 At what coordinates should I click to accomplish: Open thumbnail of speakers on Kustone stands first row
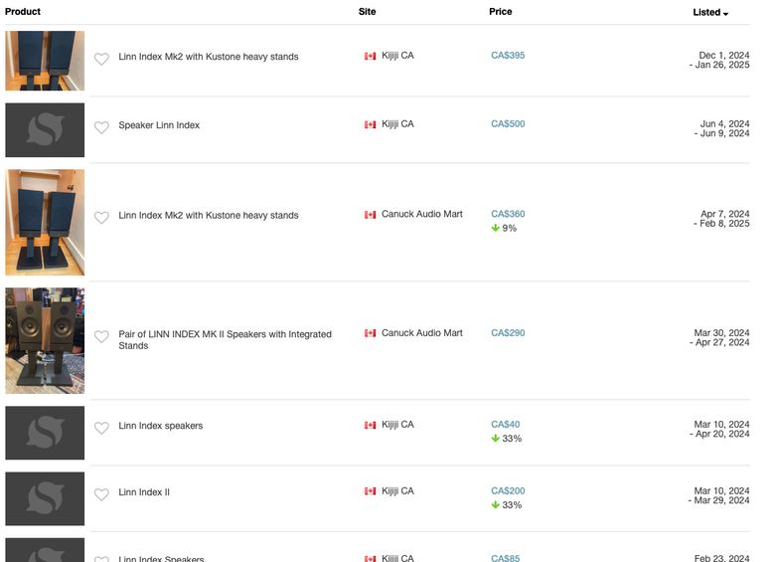45,61
